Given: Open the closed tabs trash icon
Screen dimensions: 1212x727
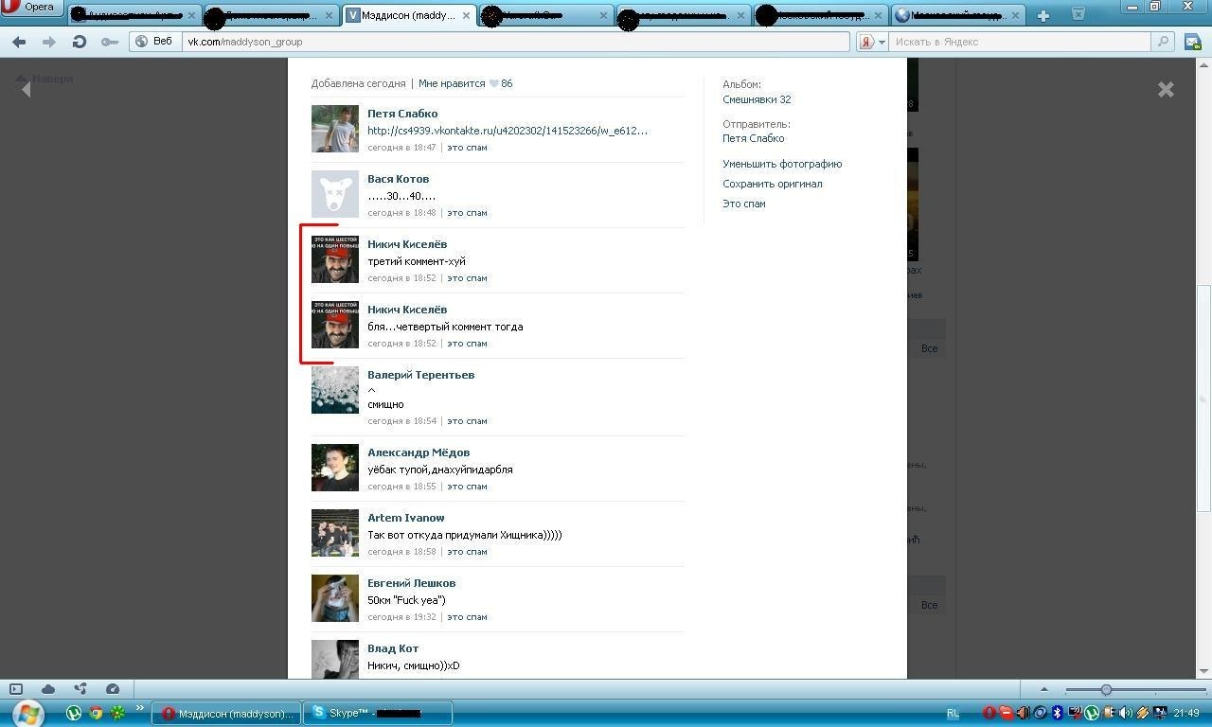Looking at the screenshot, I should pyautogui.click(x=1078, y=14).
